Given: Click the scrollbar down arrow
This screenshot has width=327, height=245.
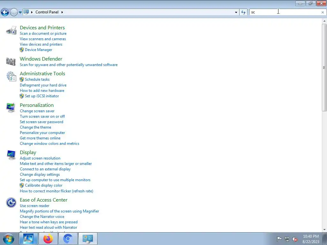Looking at the screenshot, I should tap(324, 230).
